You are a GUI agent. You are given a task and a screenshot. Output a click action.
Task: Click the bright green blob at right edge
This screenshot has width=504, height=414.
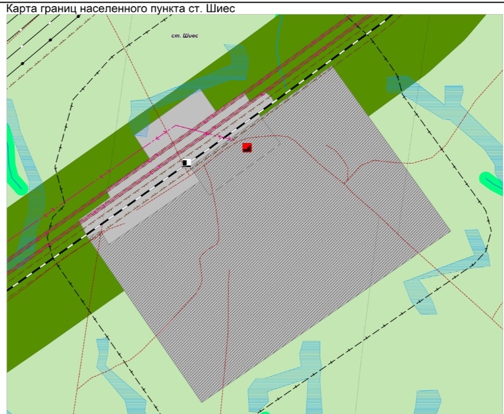pyautogui.click(x=492, y=182)
